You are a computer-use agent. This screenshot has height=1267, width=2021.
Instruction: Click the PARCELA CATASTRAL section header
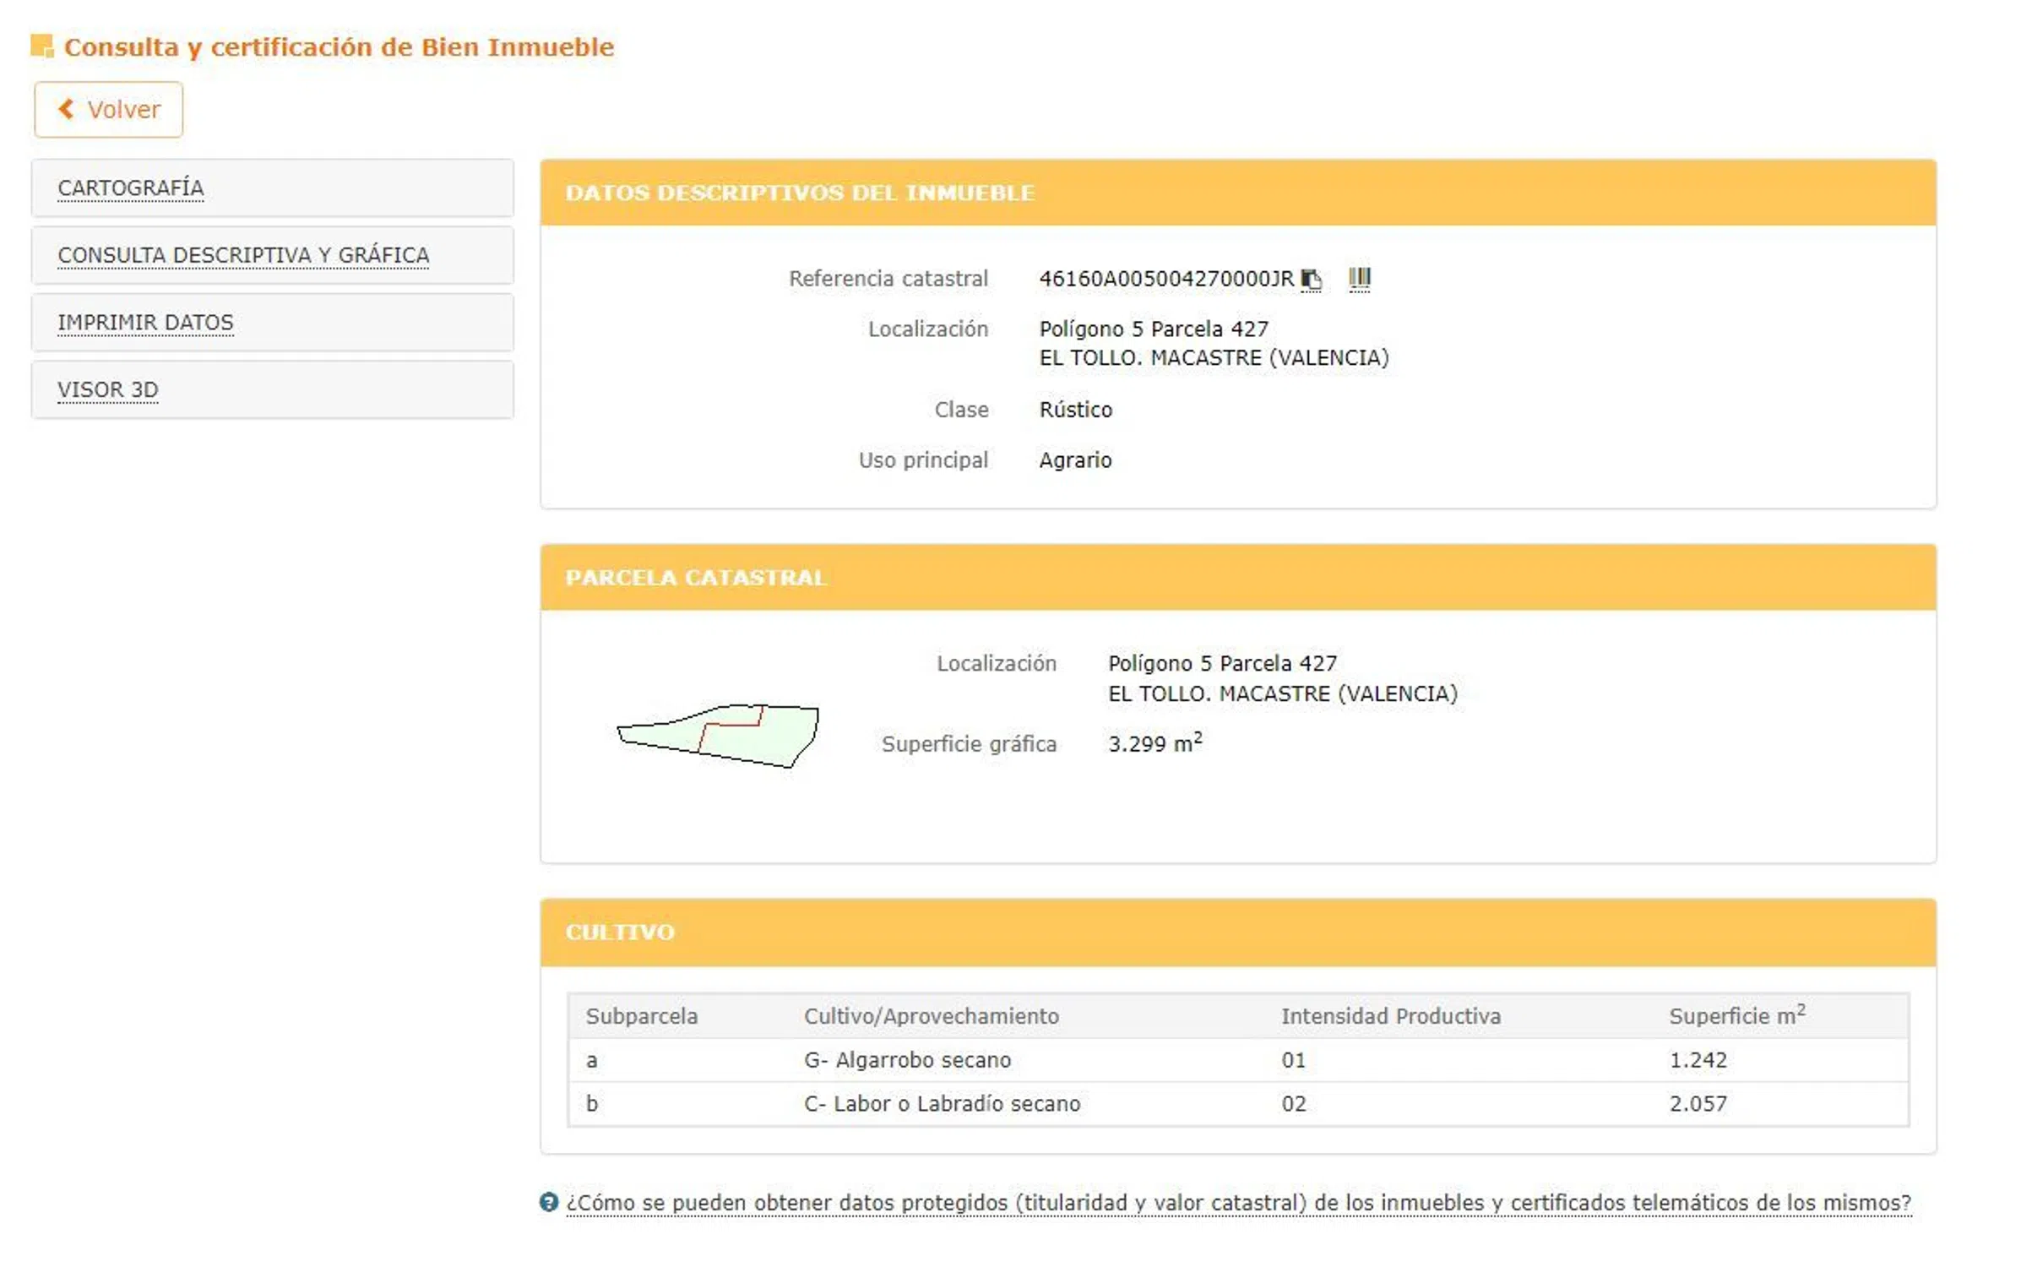click(695, 578)
